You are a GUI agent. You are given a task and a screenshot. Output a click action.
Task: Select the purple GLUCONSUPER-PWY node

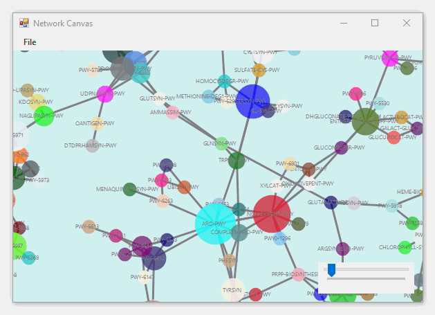[x=341, y=147]
